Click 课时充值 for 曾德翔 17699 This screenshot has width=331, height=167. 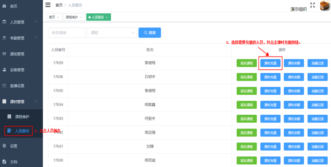point(270,63)
